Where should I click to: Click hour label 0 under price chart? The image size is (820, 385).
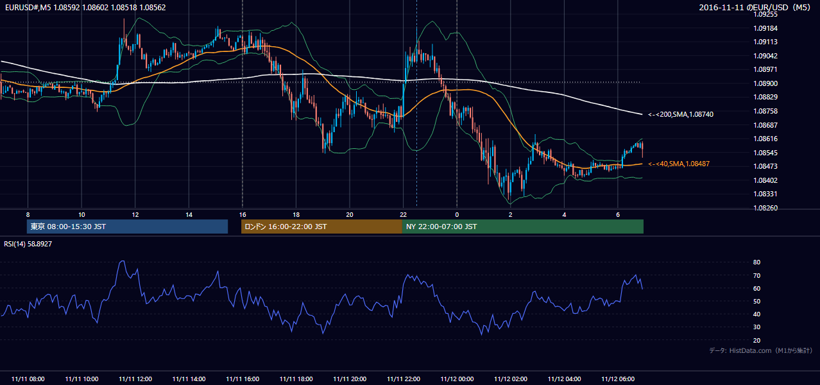coord(457,214)
